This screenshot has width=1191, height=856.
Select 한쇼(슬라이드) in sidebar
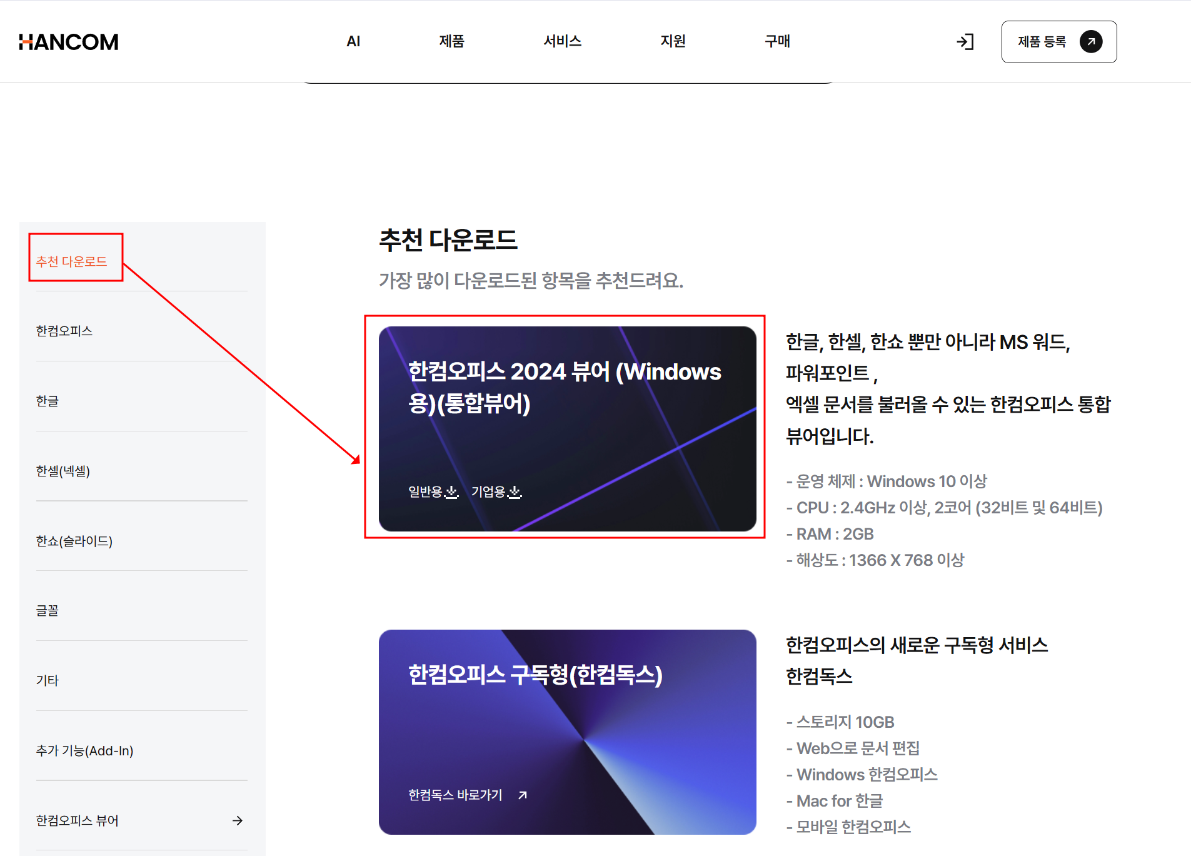pyautogui.click(x=74, y=541)
